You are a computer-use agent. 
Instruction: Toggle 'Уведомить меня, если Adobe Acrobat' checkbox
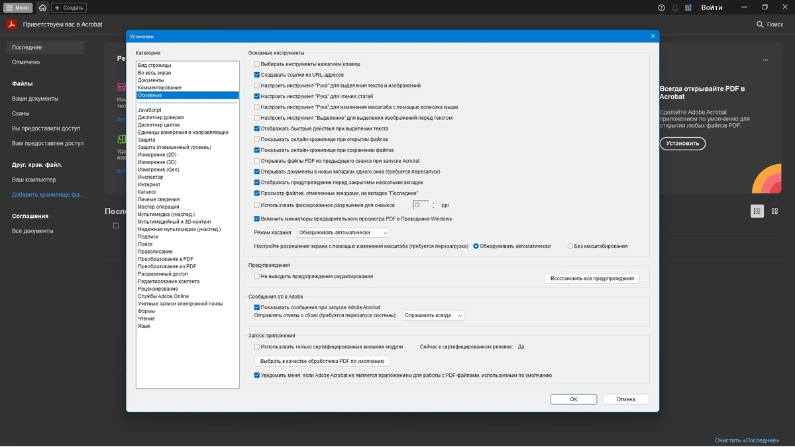pyautogui.click(x=257, y=375)
